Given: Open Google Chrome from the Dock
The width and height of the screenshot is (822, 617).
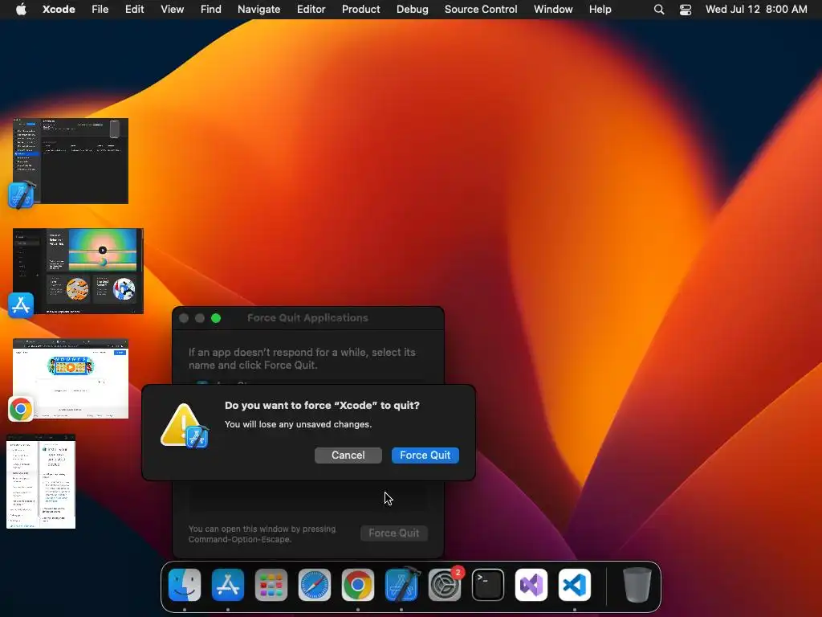Looking at the screenshot, I should (x=358, y=585).
